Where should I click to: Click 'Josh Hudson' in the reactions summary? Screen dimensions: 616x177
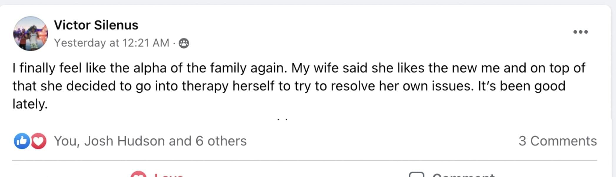[x=124, y=141]
